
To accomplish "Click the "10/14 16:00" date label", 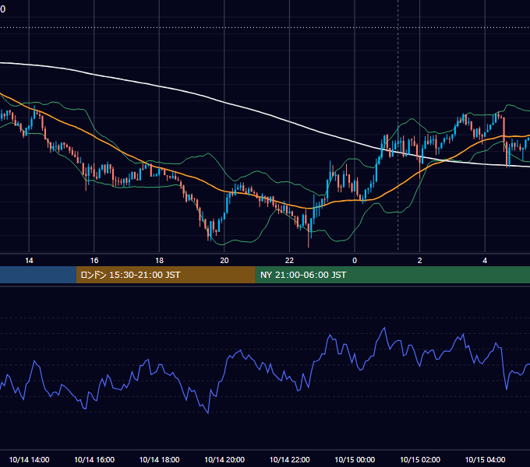I will [x=94, y=459].
